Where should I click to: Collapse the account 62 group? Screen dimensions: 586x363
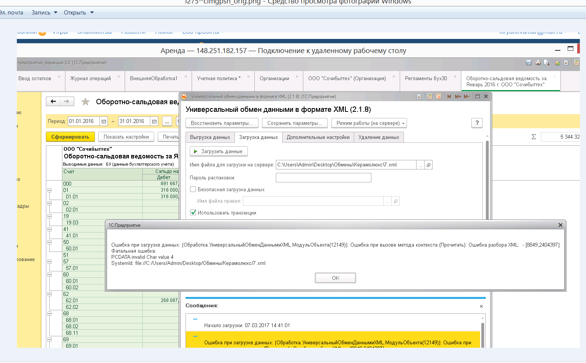49,294
